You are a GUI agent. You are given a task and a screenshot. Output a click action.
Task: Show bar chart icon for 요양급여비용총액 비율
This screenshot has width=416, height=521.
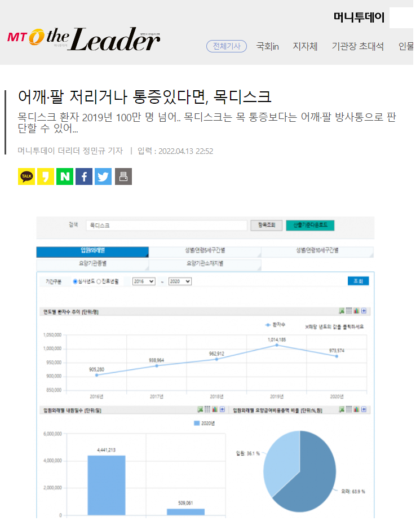(356, 410)
